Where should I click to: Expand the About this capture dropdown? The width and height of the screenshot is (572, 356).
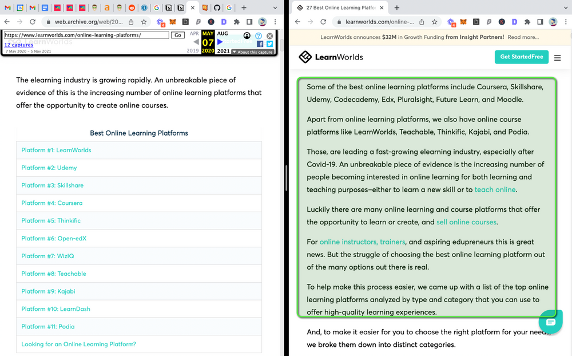coord(252,52)
